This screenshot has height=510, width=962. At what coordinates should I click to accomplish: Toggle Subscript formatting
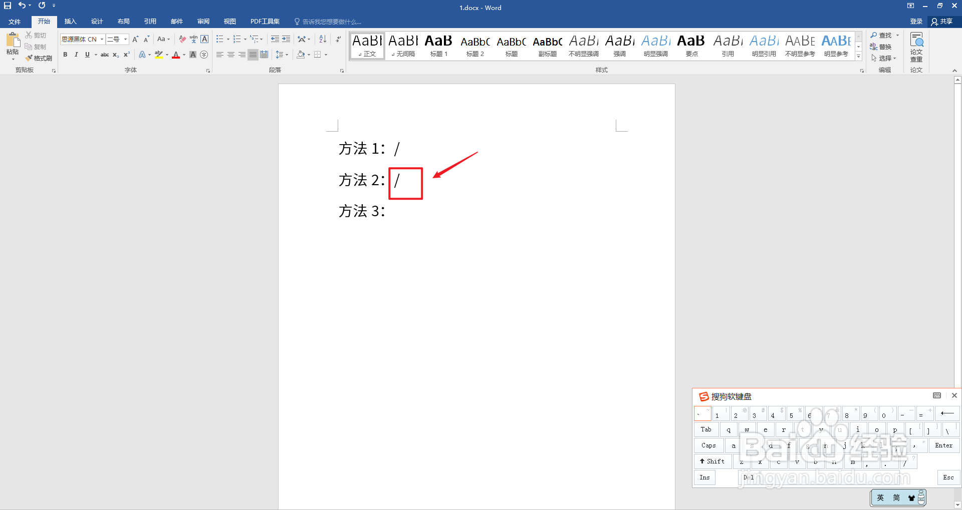click(116, 55)
